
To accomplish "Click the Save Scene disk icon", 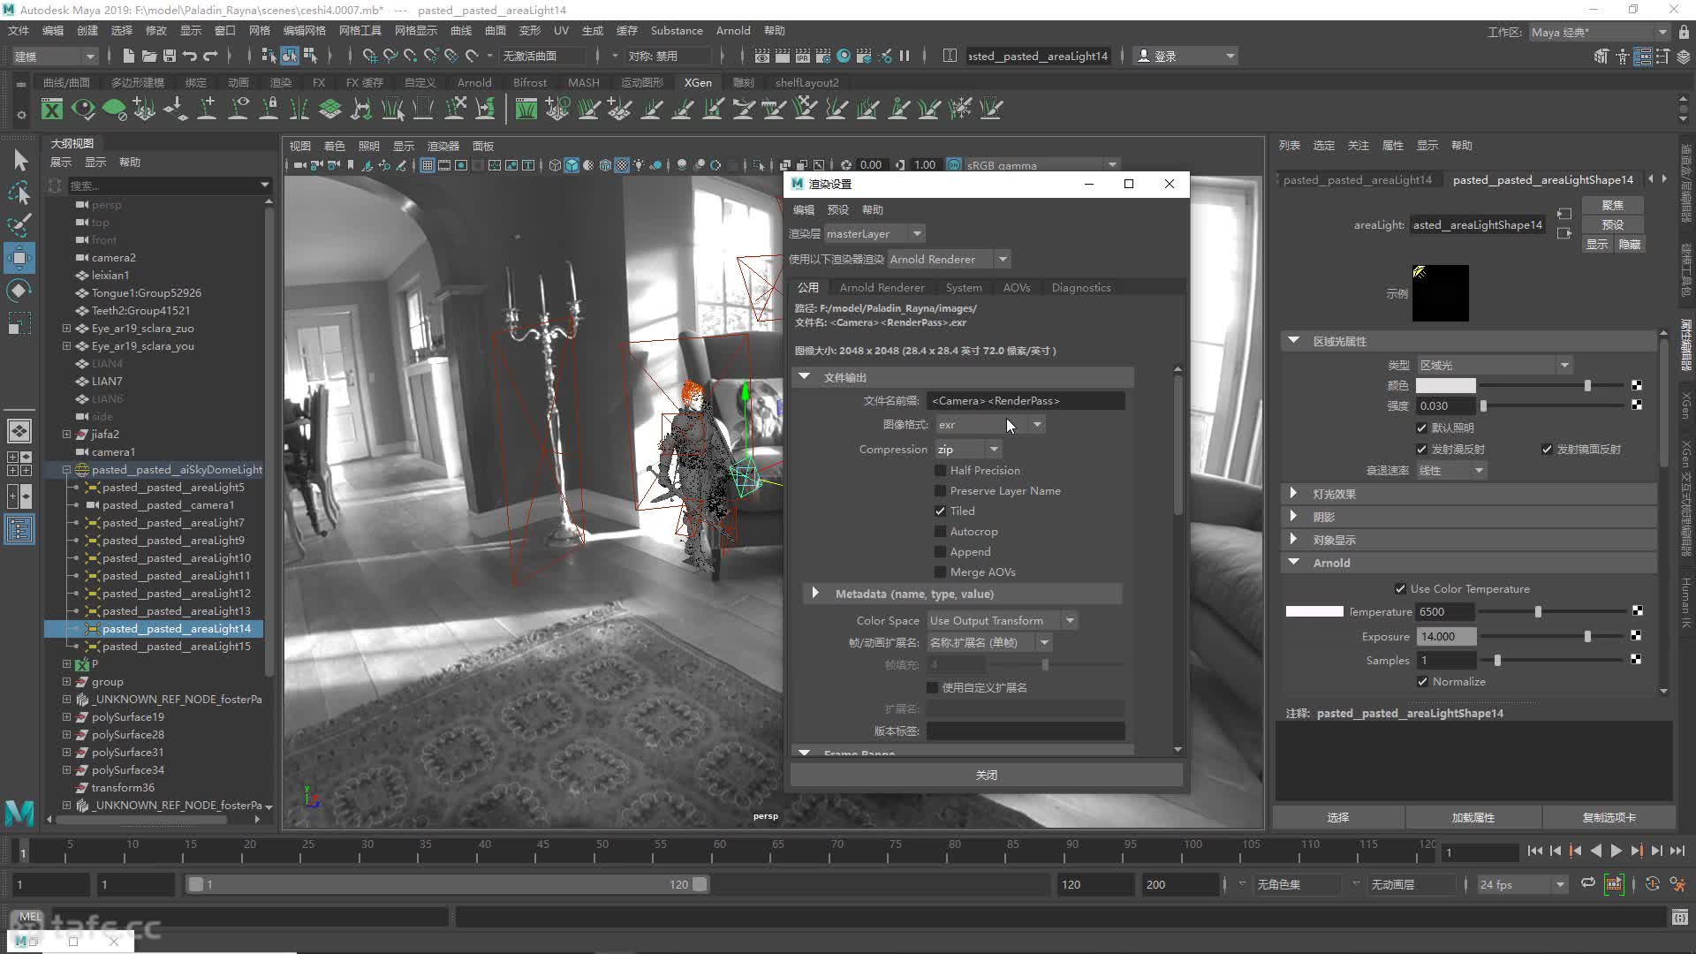I will [x=170, y=56].
